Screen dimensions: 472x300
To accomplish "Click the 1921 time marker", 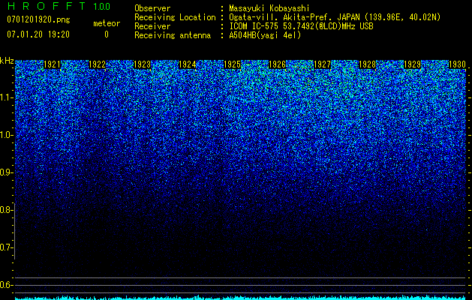I will tap(52, 64).
